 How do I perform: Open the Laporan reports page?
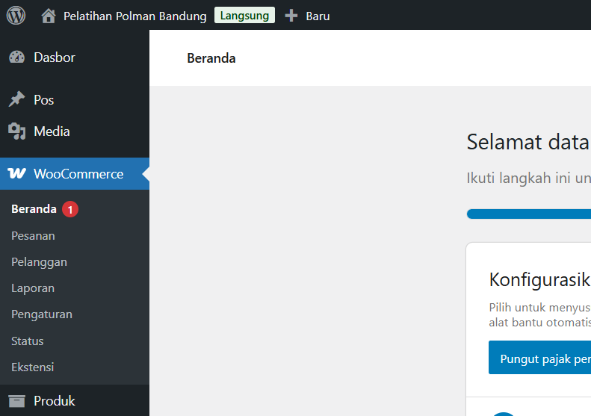33,288
